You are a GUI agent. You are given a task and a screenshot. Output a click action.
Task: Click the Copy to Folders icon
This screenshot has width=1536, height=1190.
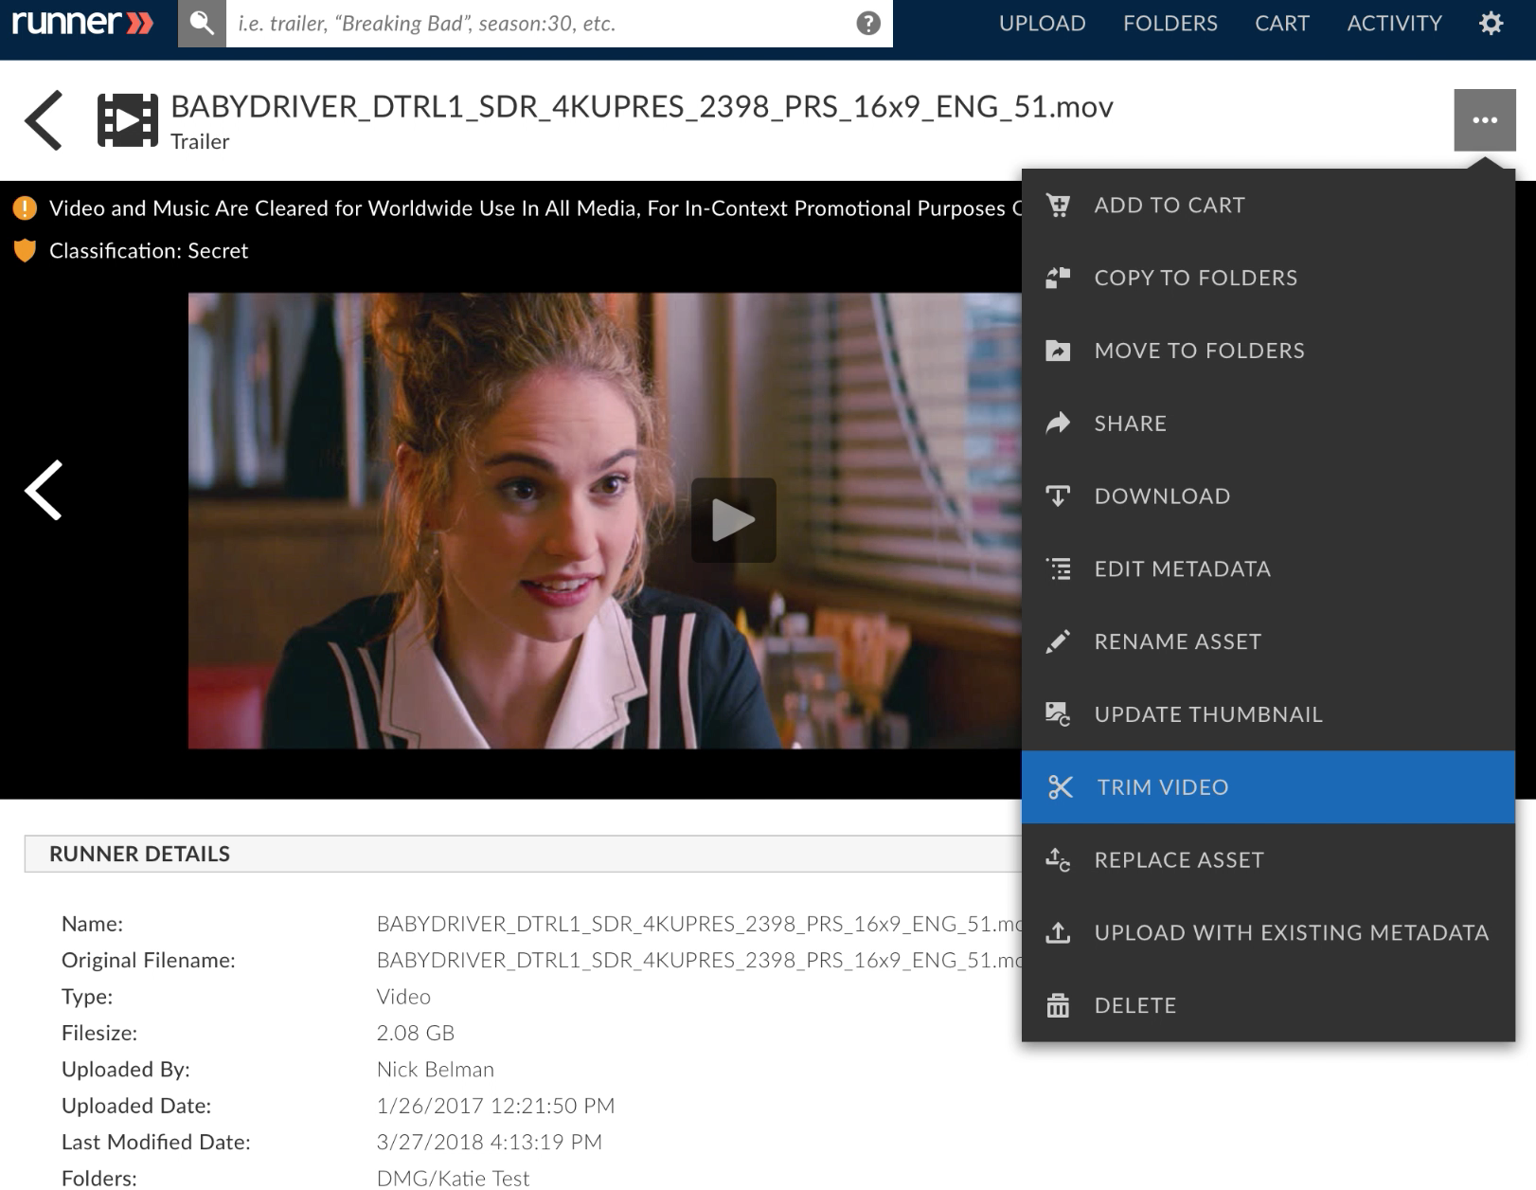[1058, 278]
